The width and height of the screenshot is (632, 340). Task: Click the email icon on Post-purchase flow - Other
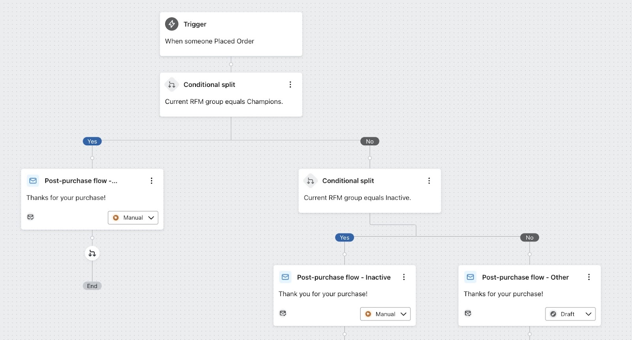470,277
